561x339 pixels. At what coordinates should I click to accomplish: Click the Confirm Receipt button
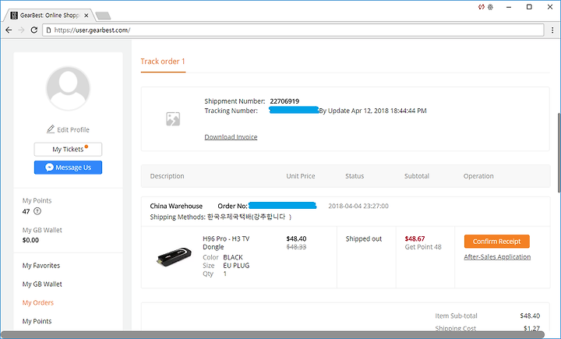click(x=497, y=242)
